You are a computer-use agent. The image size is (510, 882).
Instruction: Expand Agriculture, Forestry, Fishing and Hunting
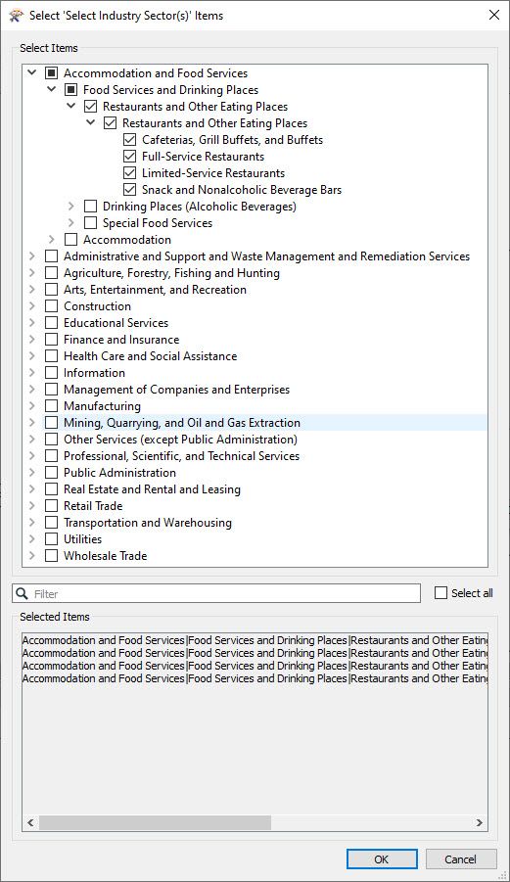[32, 273]
